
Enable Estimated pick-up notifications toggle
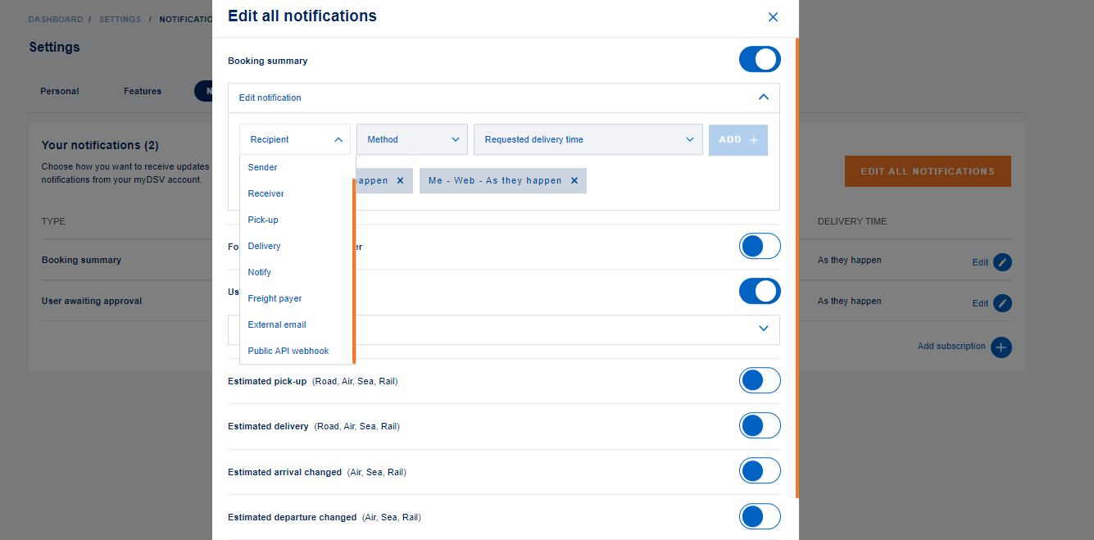click(x=759, y=381)
